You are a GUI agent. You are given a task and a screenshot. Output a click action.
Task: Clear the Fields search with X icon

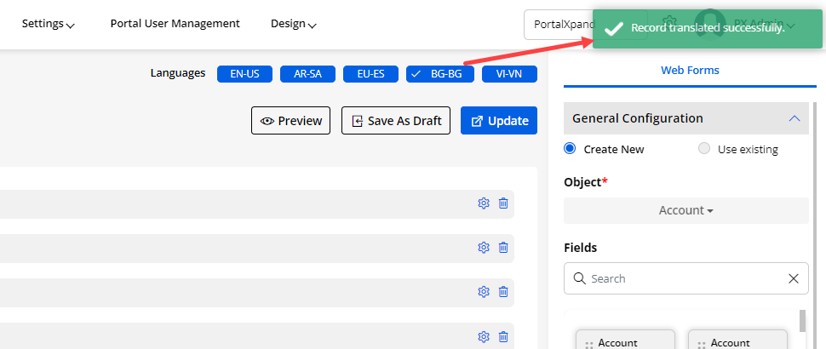click(x=794, y=278)
